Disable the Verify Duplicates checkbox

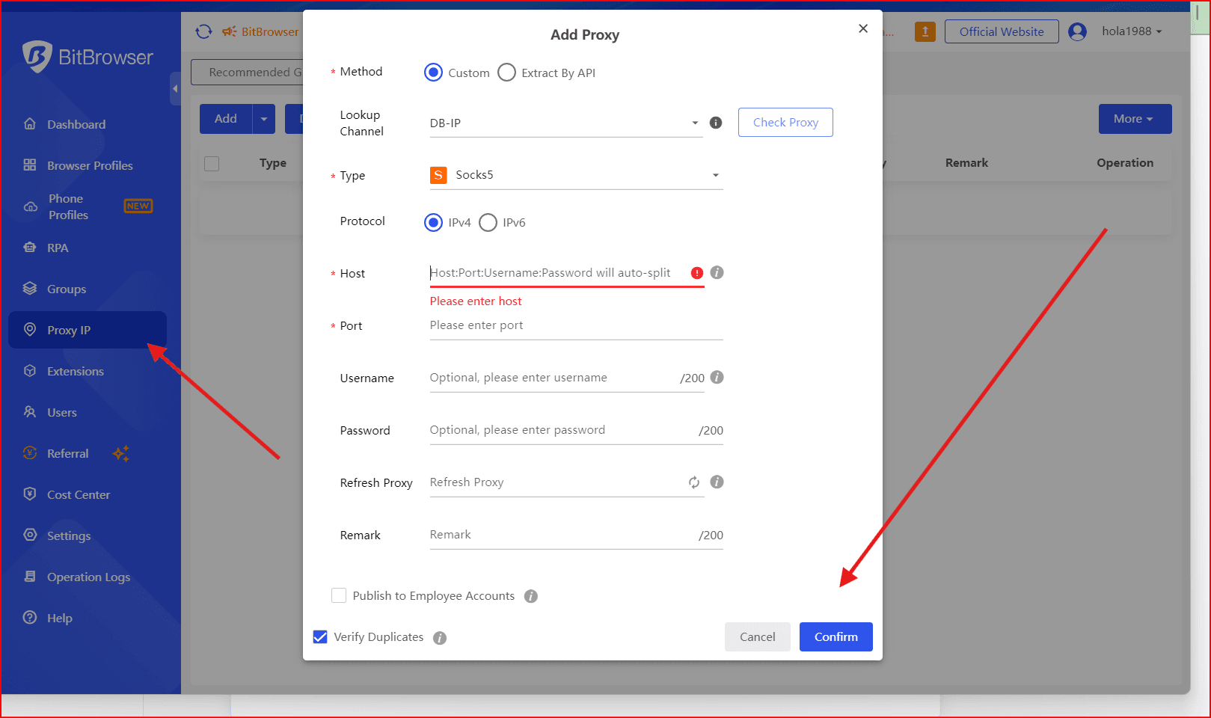(321, 636)
